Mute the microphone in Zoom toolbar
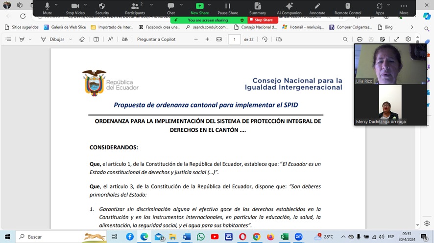434x243 pixels. click(48, 8)
